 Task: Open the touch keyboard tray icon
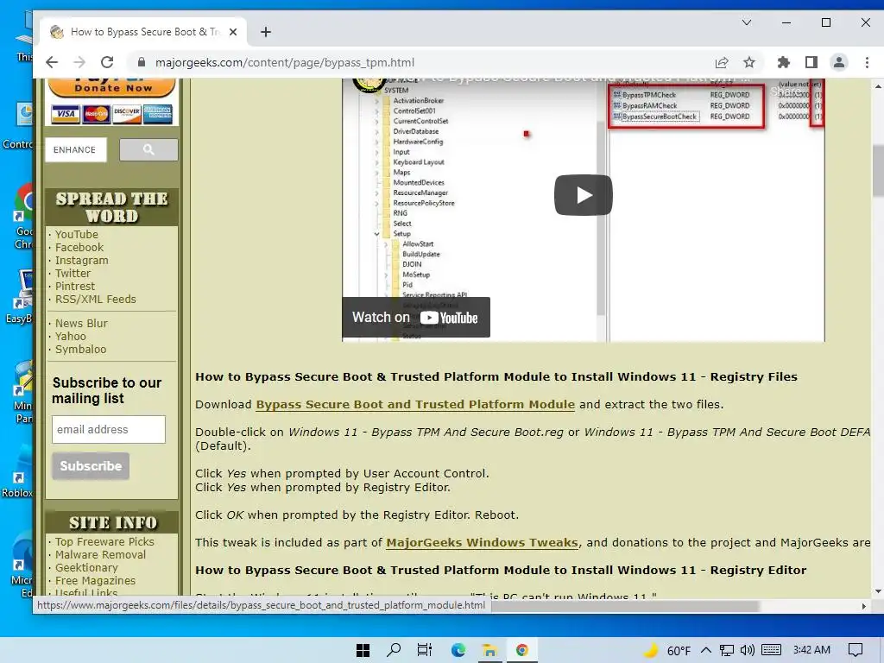[x=771, y=650]
